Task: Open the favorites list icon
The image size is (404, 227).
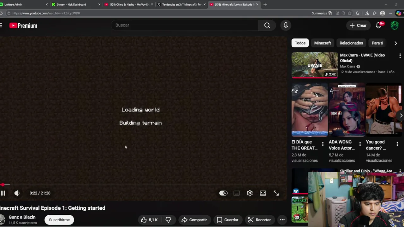Action: coord(374,13)
